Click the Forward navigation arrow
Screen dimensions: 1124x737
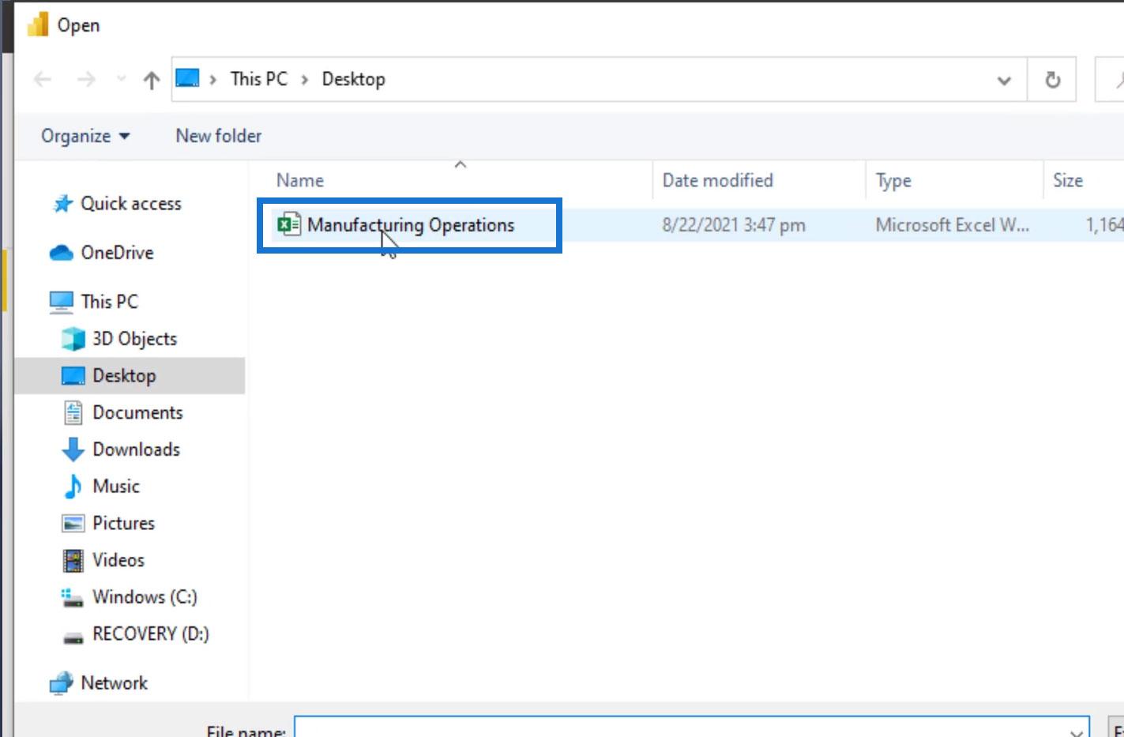[86, 79]
